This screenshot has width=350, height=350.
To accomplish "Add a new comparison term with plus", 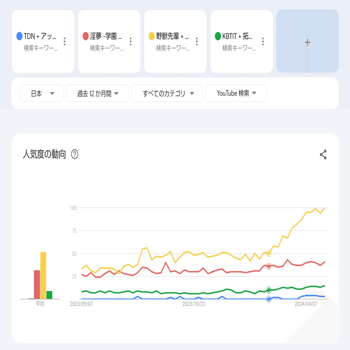I will [x=307, y=43].
